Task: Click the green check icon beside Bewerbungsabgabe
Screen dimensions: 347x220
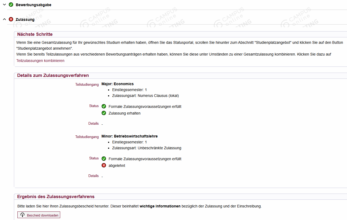Action: click(11, 5)
